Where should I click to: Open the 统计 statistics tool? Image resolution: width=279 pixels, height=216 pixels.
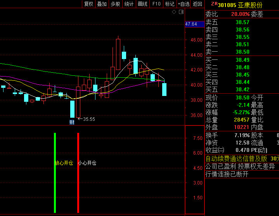(x=129, y=4)
